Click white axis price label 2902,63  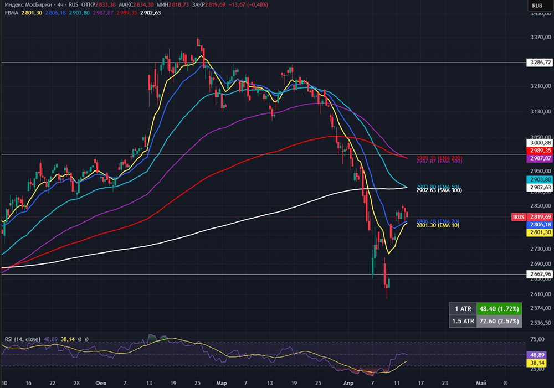[x=540, y=188]
